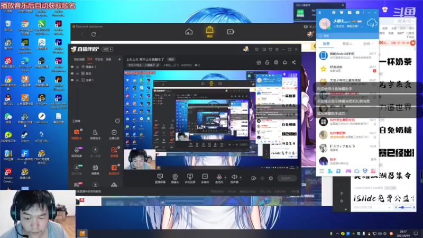This screenshot has width=423, height=238.
Task: Open the WeGame video tab icon
Action: pyautogui.click(x=231, y=32)
